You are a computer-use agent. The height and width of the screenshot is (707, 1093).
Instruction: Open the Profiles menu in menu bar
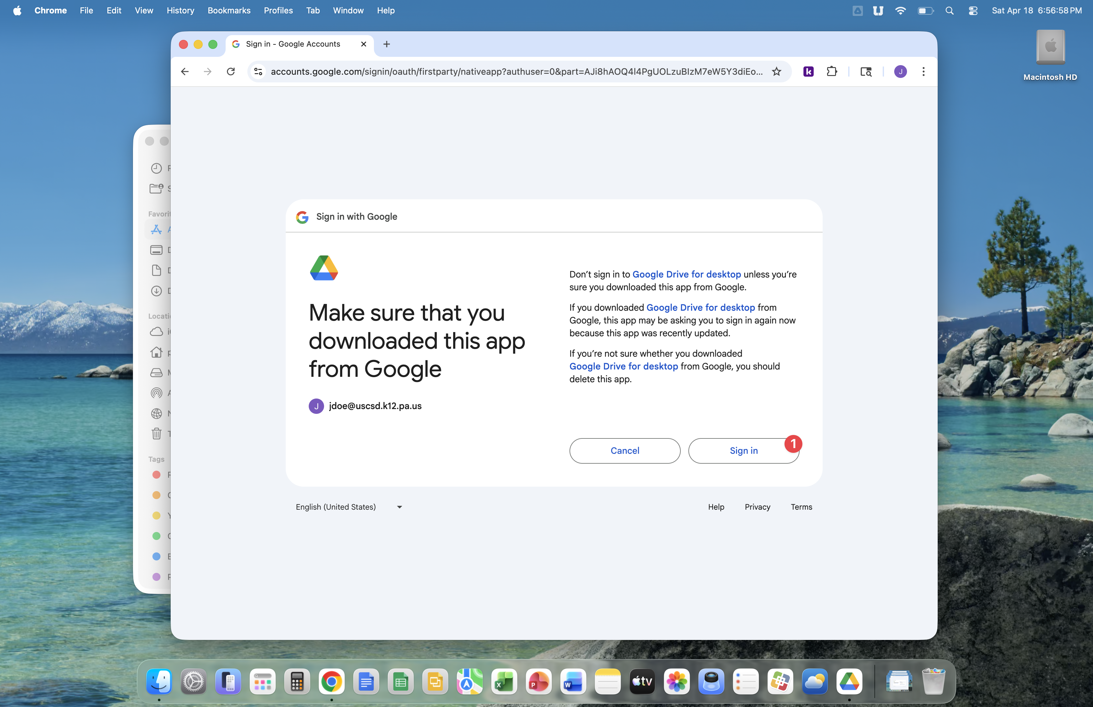278,11
